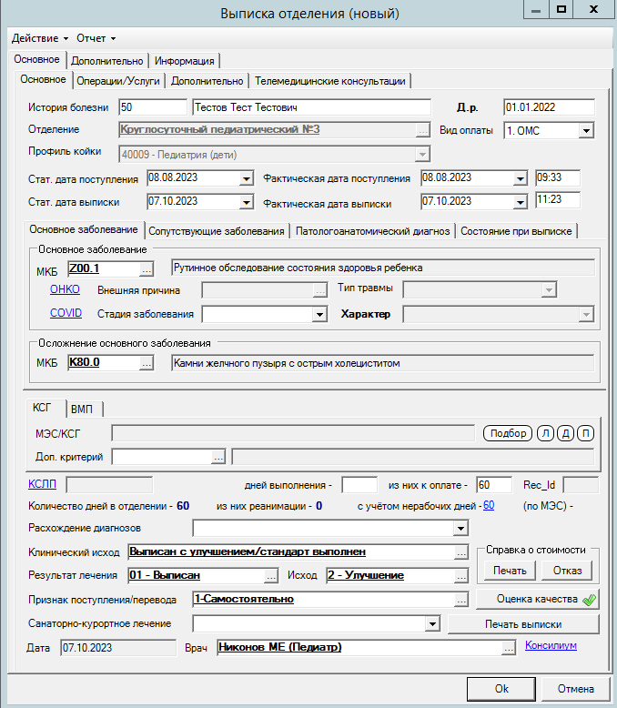This screenshot has width=617, height=708.
Task: Click the discharge time field 11:23
Action: coord(558,200)
